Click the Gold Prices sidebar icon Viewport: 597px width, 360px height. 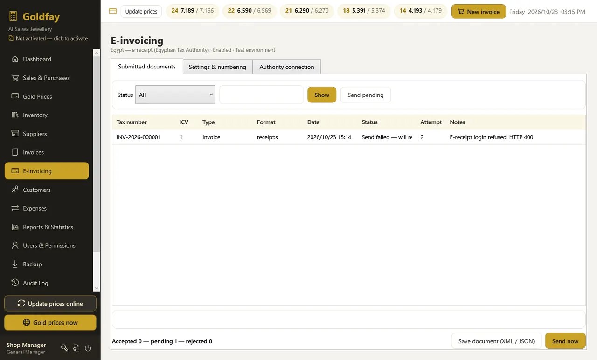14,96
